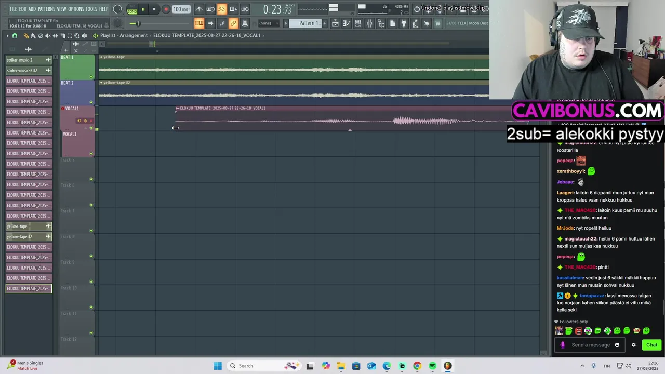Mute the BEAT 1 track LED
665x374 pixels.
pos(91,77)
